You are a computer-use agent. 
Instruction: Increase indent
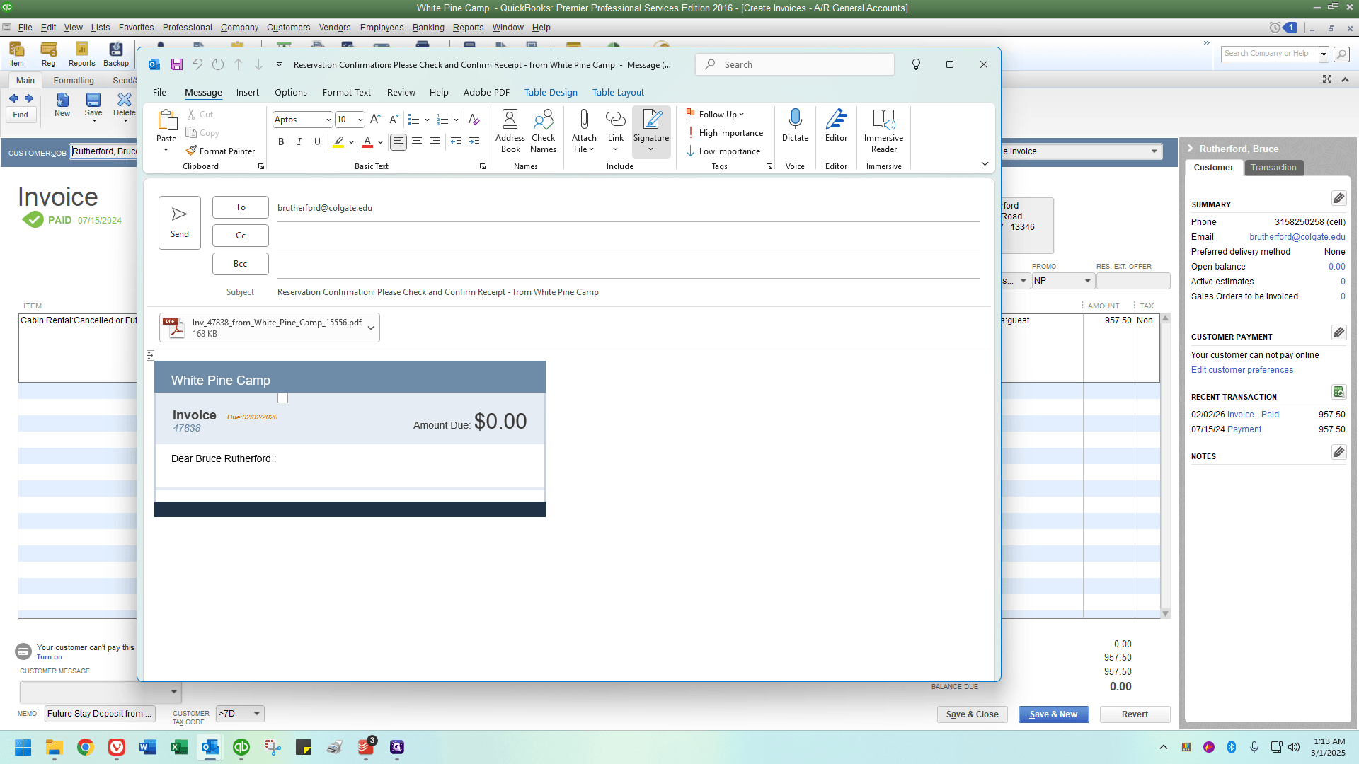click(474, 142)
